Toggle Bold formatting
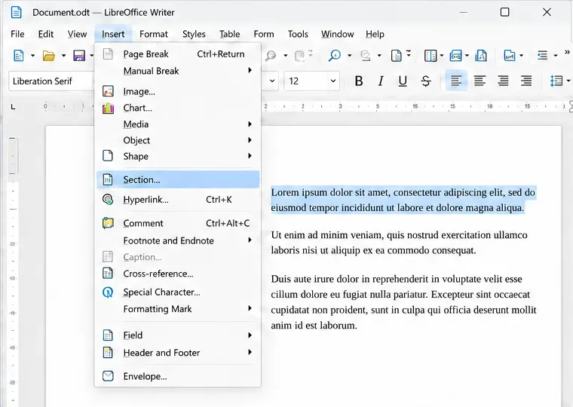The width and height of the screenshot is (573, 407). pos(359,81)
